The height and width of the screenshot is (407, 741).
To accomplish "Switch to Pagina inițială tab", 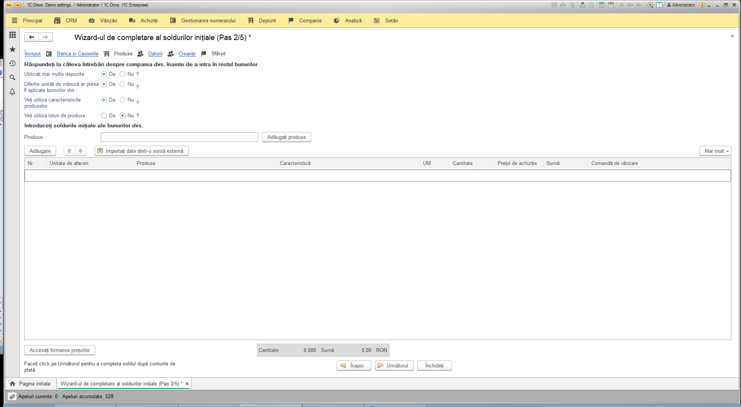I will pyautogui.click(x=30, y=384).
